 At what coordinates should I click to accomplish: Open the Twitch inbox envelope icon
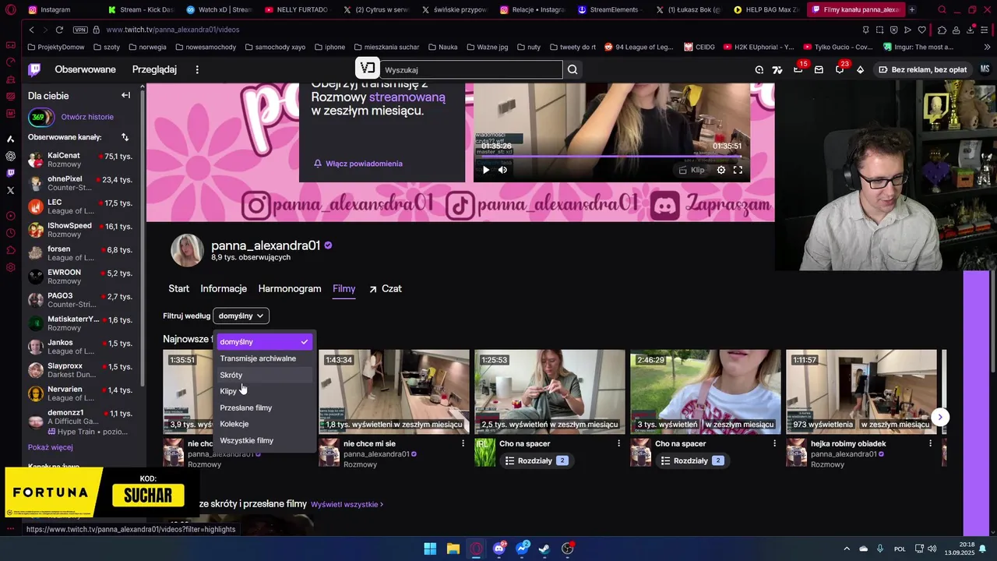[819, 69]
